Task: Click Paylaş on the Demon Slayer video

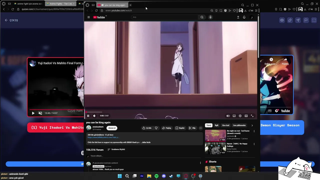Action: [285, 61]
